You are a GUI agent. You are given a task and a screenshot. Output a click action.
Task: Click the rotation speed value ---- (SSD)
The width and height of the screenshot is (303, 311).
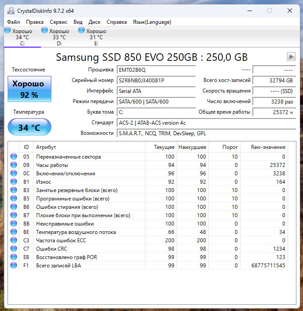click(274, 91)
